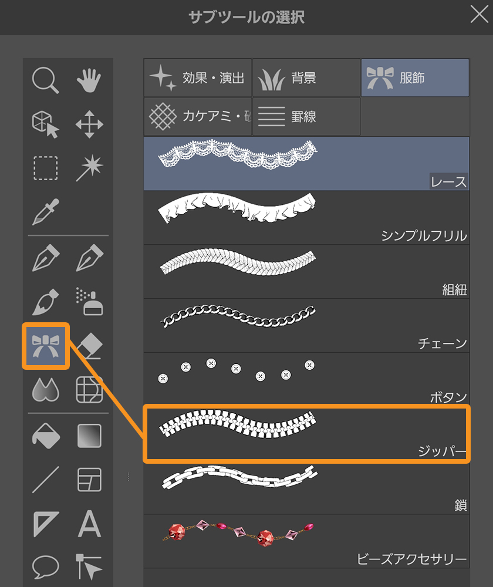Activate the Airbrush spray tool
Image resolution: width=493 pixels, height=587 pixels.
[x=89, y=302]
